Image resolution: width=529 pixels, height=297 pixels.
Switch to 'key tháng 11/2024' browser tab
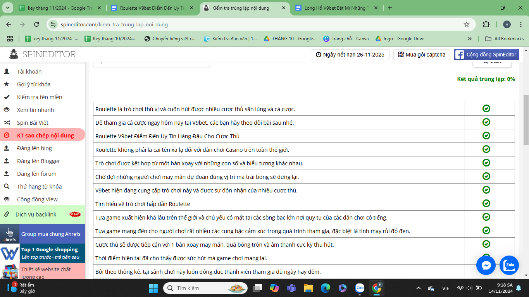60,8
